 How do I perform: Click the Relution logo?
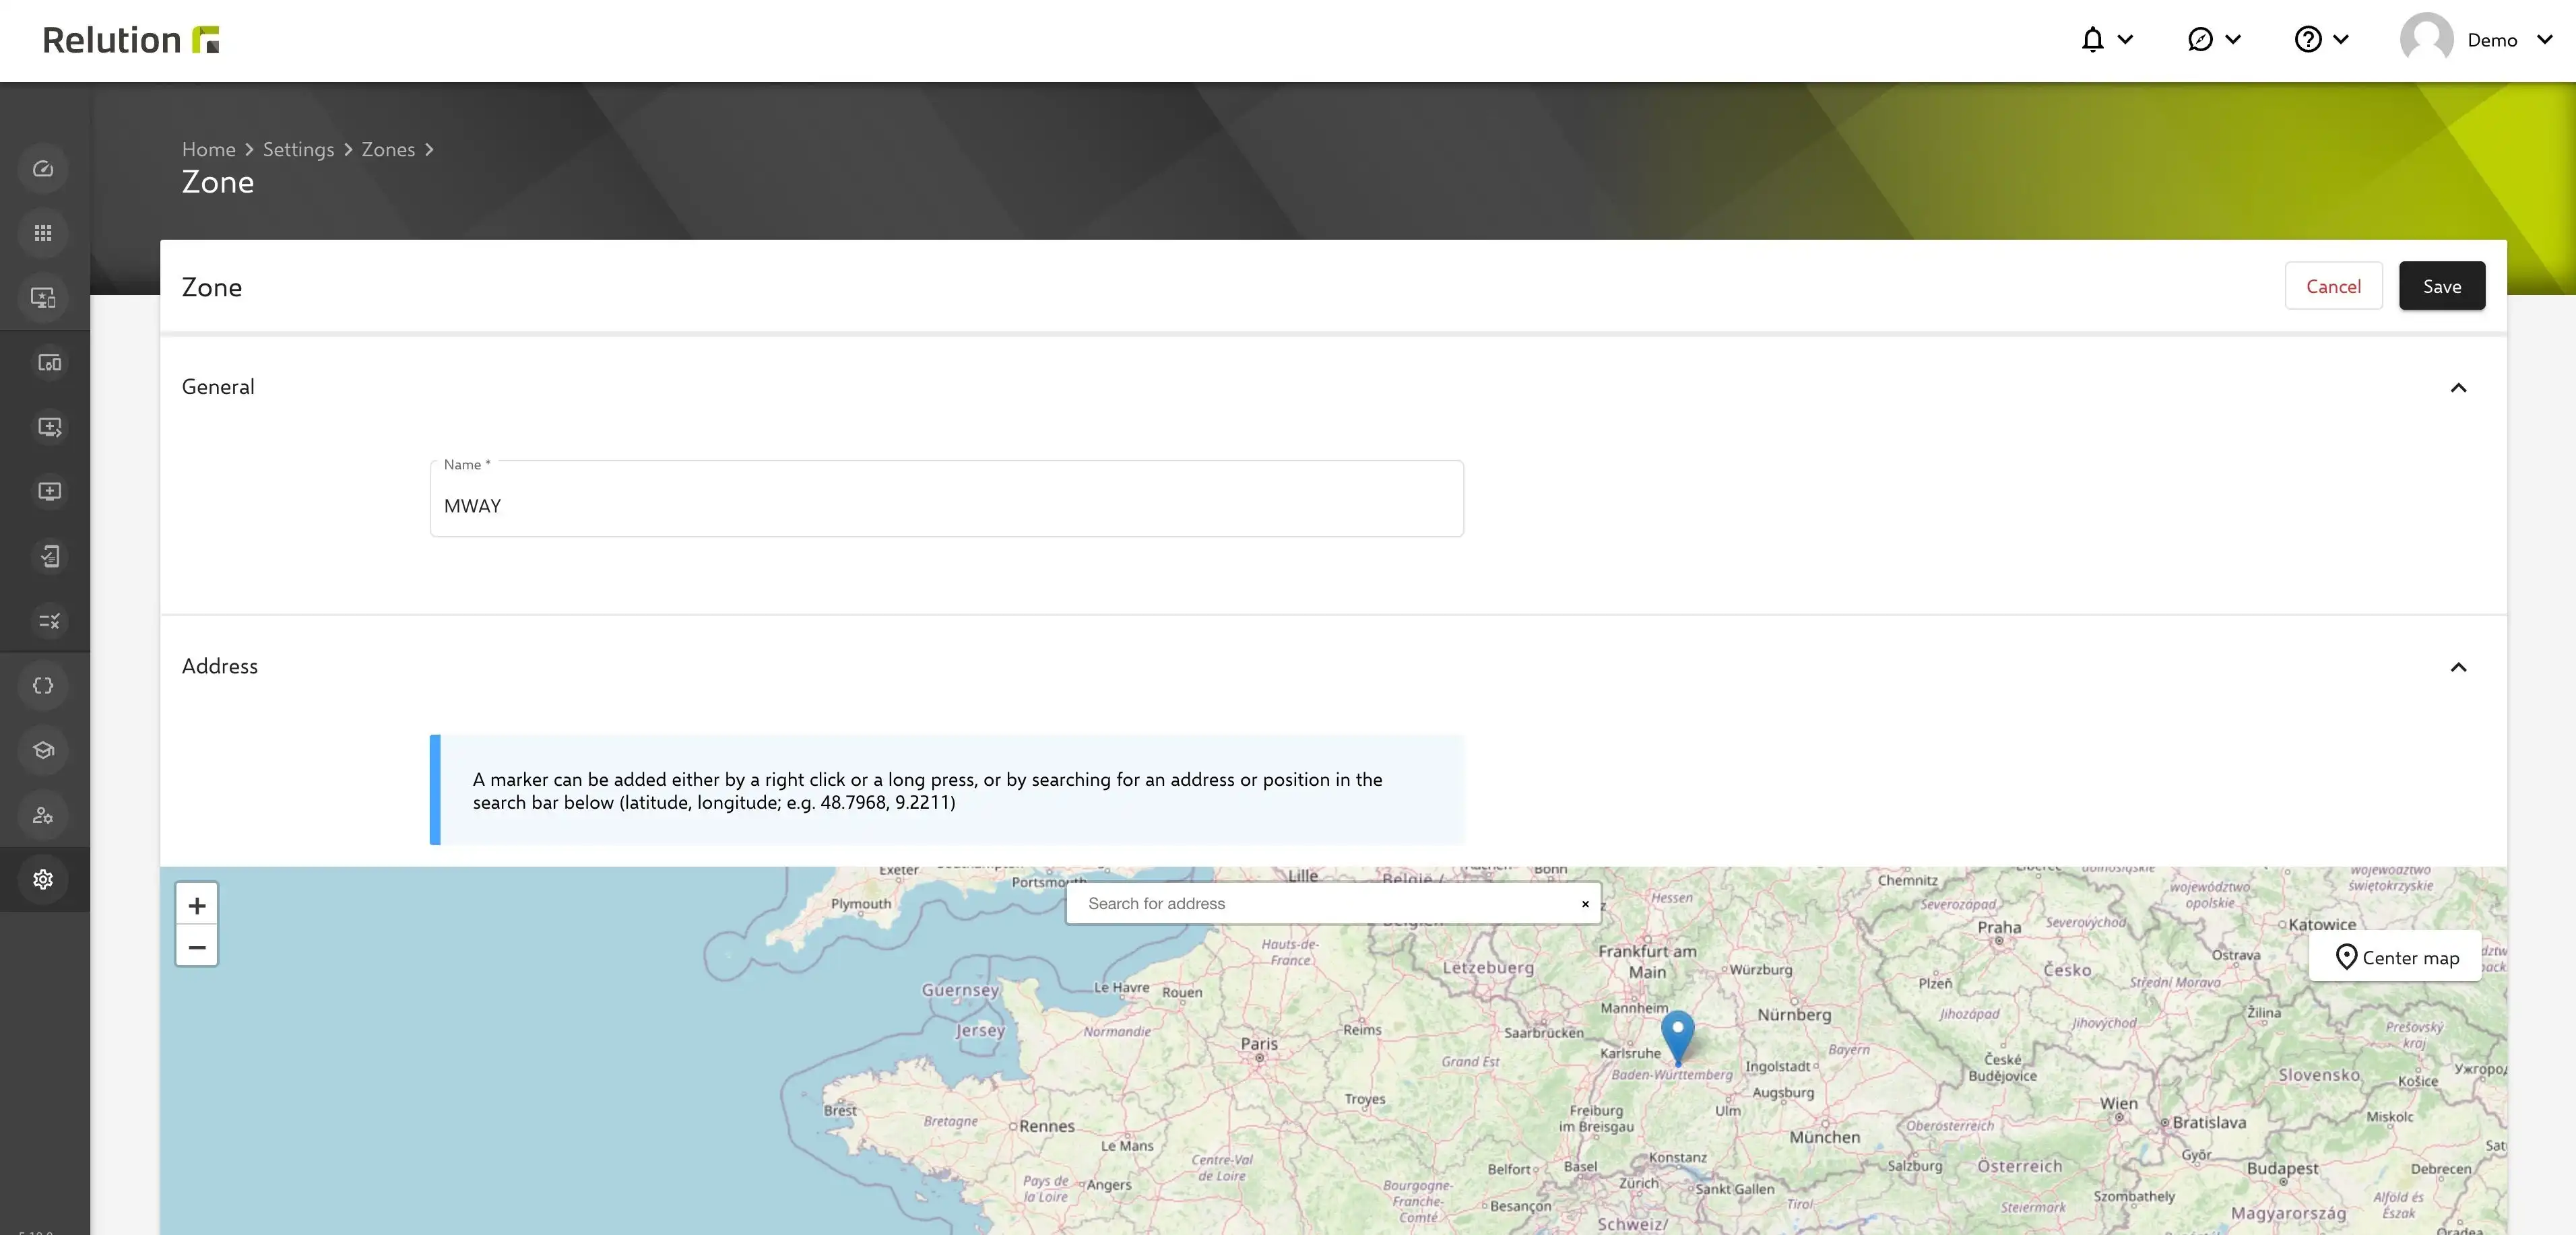(x=131, y=40)
